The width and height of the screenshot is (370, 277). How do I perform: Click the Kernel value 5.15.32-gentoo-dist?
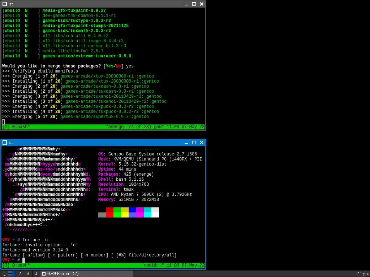coord(142,164)
